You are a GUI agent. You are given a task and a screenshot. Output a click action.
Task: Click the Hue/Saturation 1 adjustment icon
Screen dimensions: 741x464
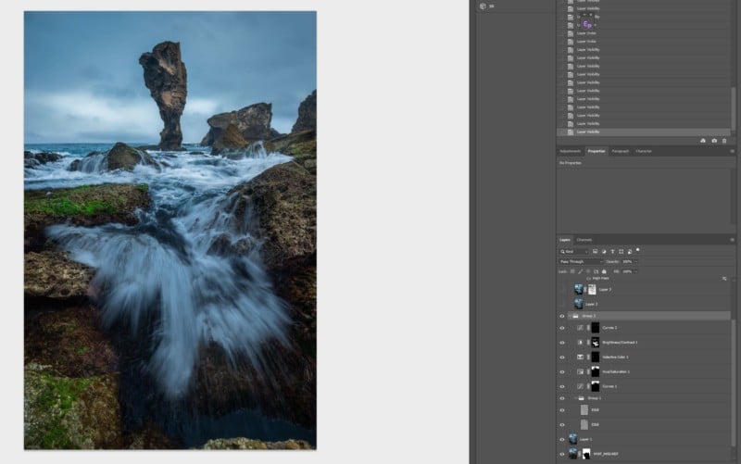pyautogui.click(x=581, y=371)
